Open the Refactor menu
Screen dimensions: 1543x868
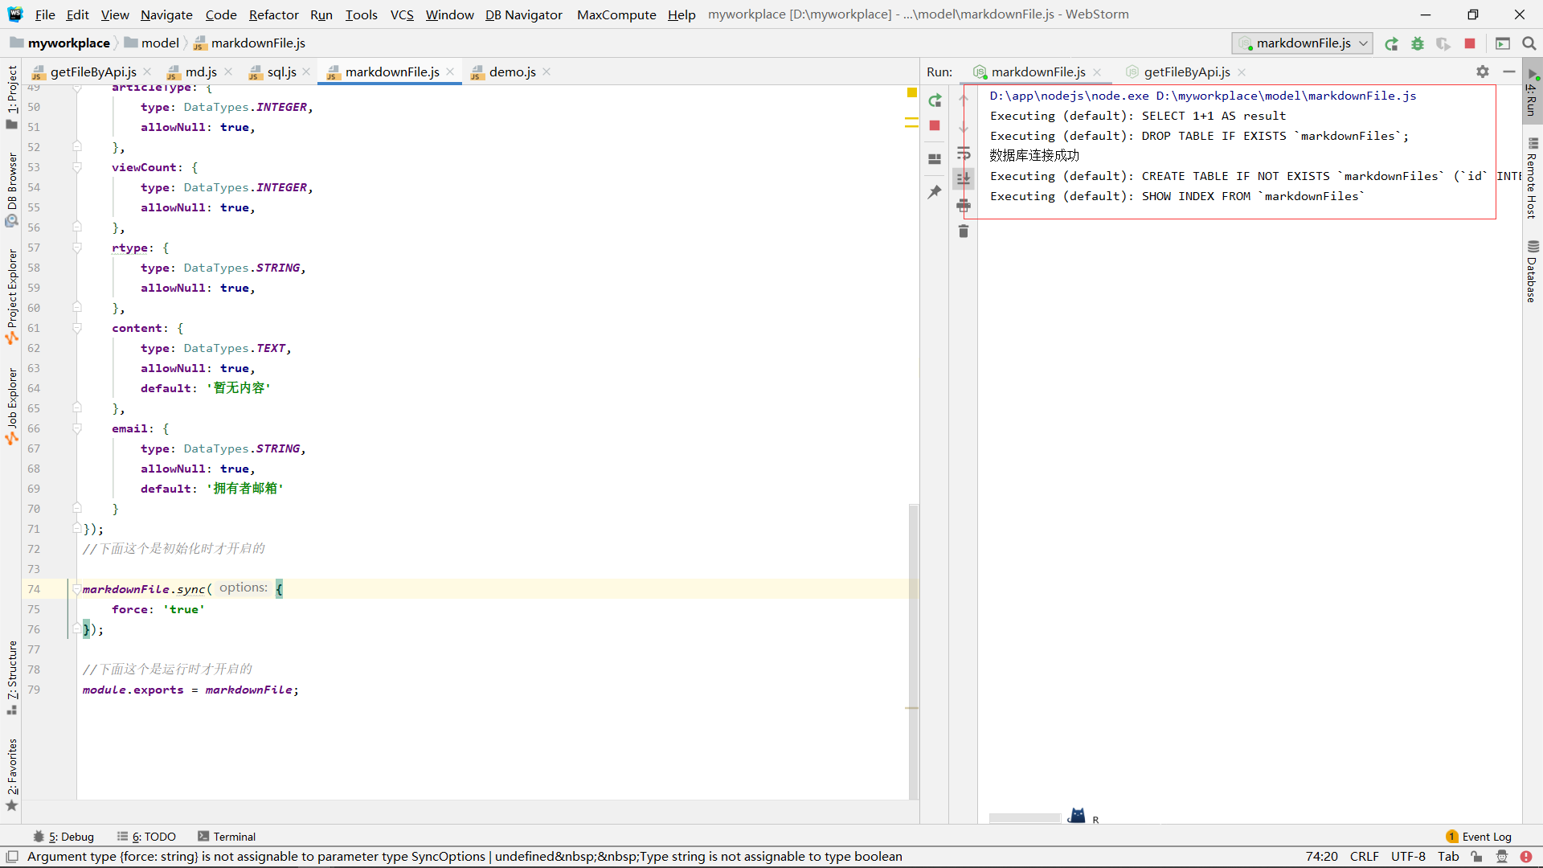coord(273,14)
